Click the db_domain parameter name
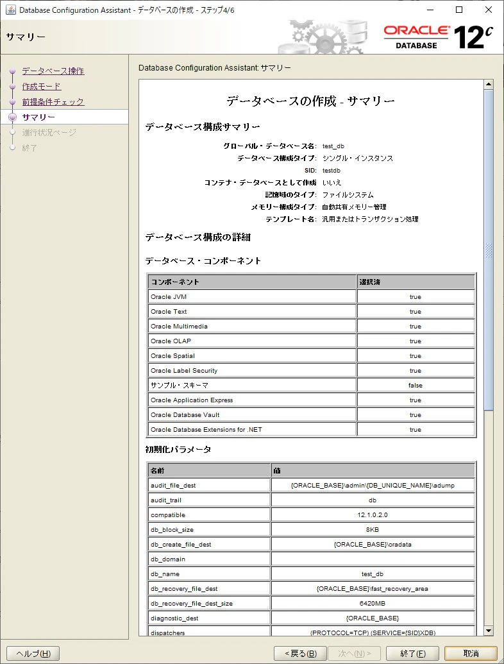 tap(168, 559)
